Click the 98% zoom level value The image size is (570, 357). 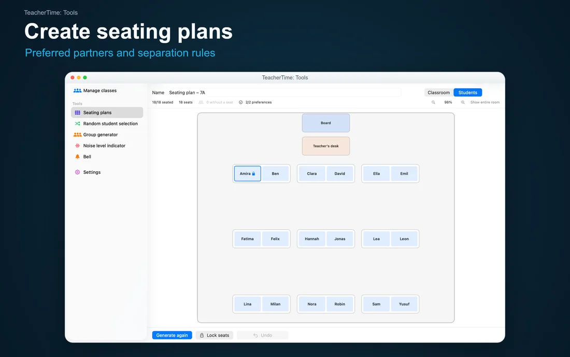pos(448,103)
